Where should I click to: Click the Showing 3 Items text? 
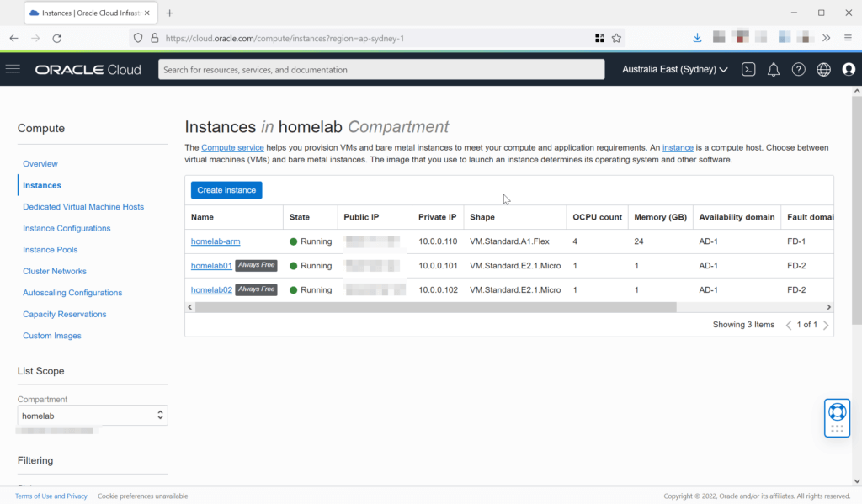743,325
